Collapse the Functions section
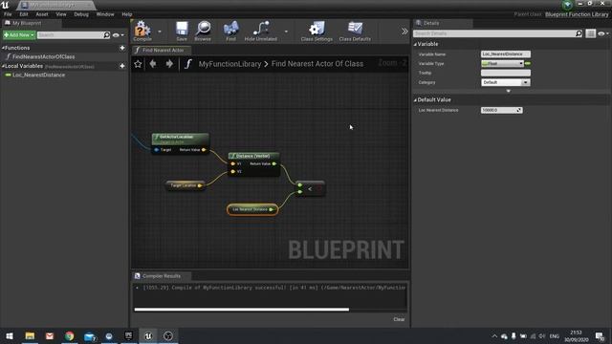The height and width of the screenshot is (344, 612). click(4, 48)
